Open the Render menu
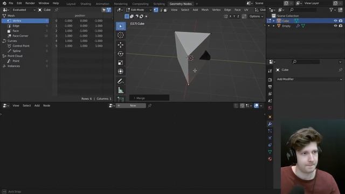 30,3
